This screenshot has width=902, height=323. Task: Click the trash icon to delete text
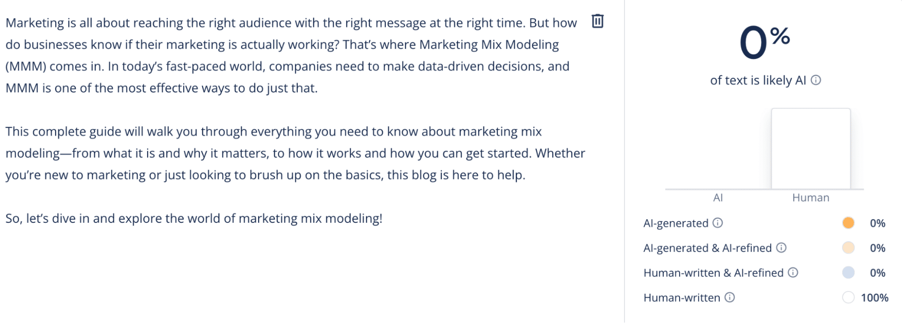pos(597,21)
